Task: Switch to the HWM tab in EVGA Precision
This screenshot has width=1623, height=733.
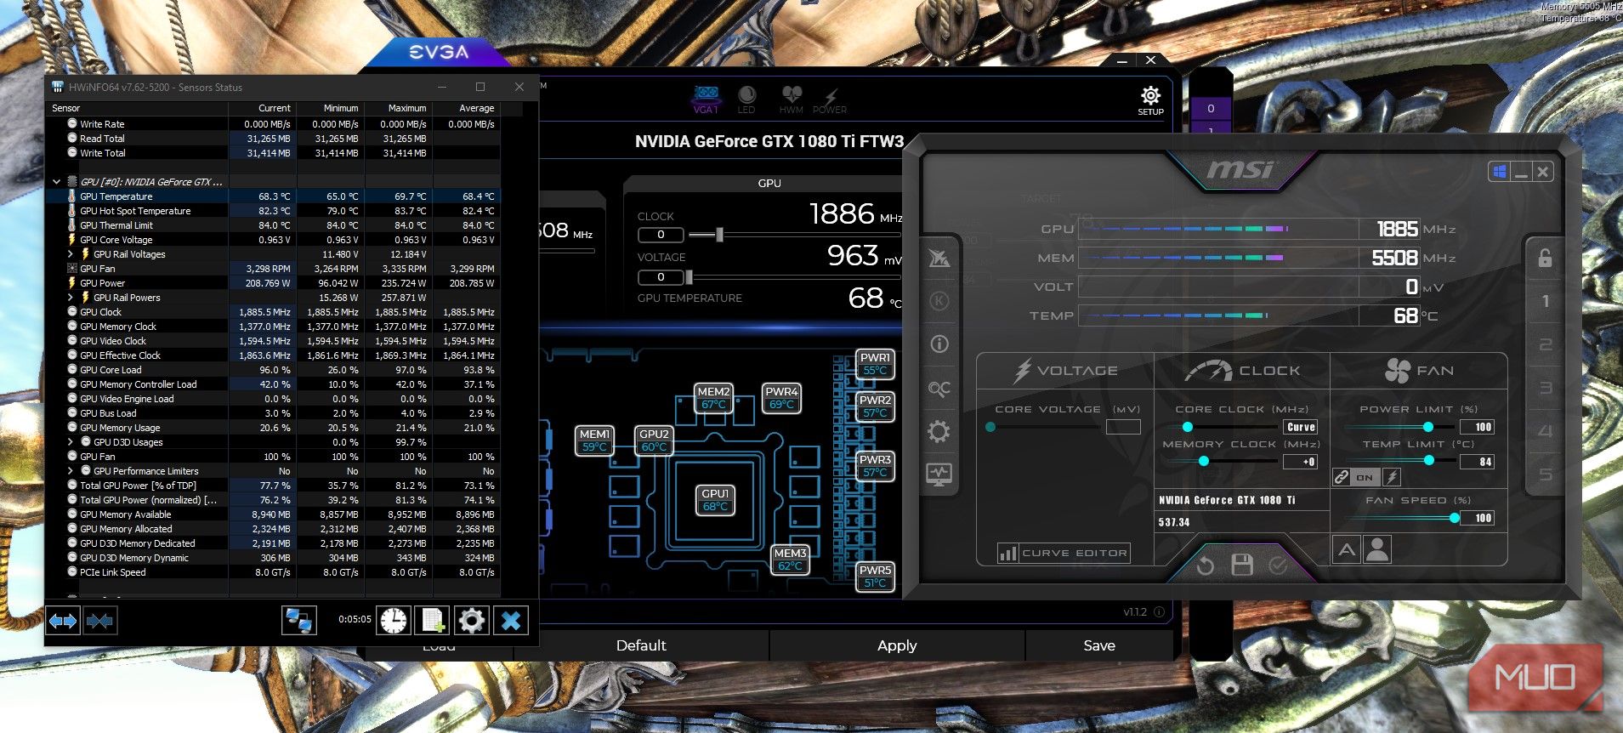Action: (x=791, y=99)
